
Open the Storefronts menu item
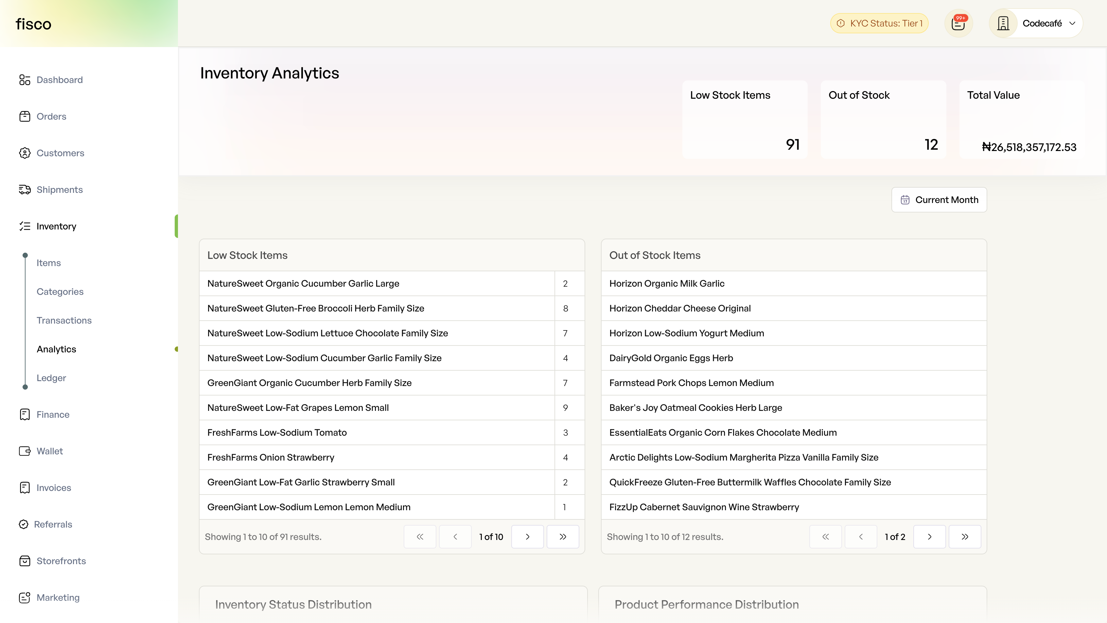61,561
